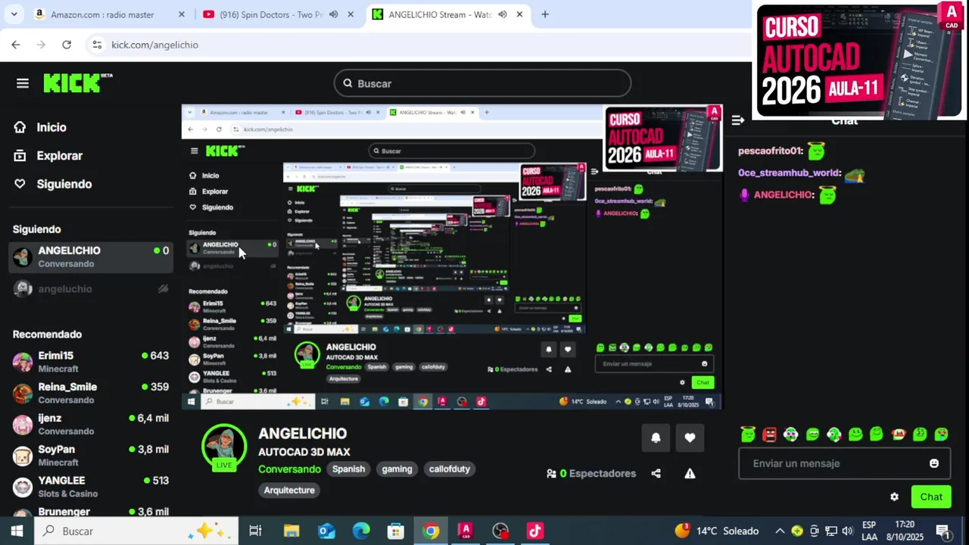Click the kick.com/angelichio address bar
Screen dimensions: 969x545
coord(155,45)
